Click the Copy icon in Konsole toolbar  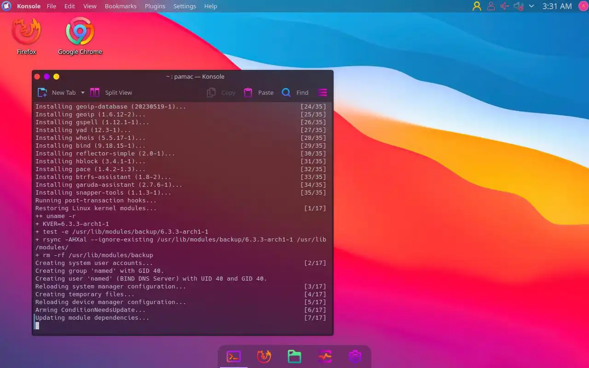(x=211, y=92)
